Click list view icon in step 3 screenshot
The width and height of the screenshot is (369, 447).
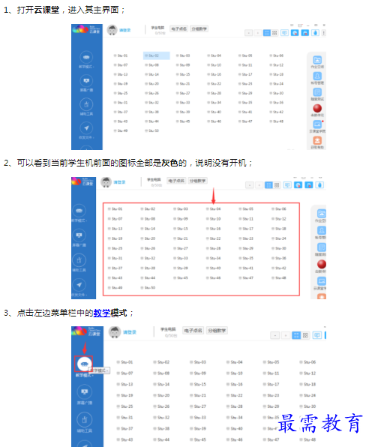pos(296,335)
